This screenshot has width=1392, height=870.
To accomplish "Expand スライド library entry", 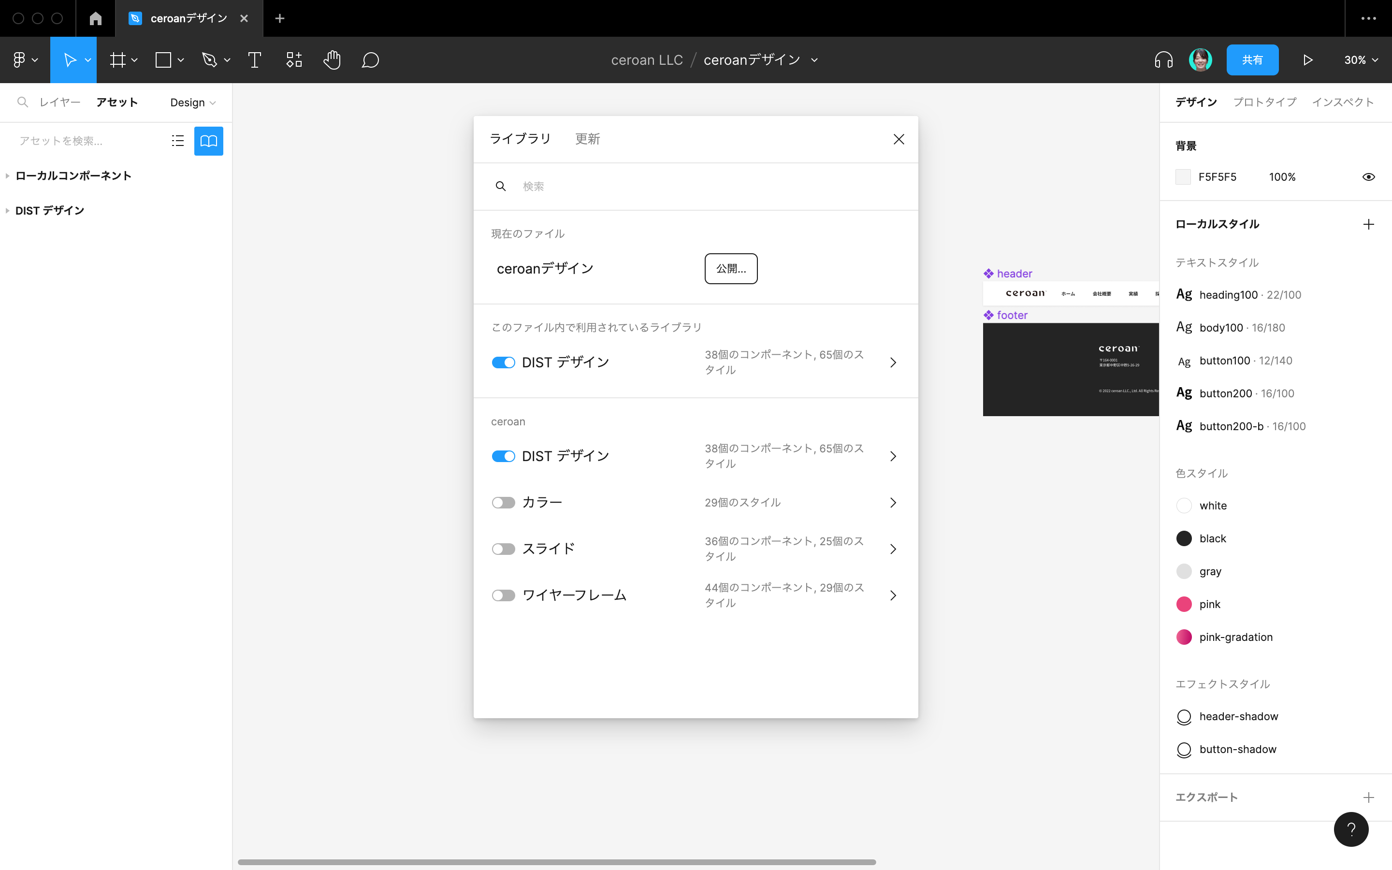I will (x=893, y=548).
